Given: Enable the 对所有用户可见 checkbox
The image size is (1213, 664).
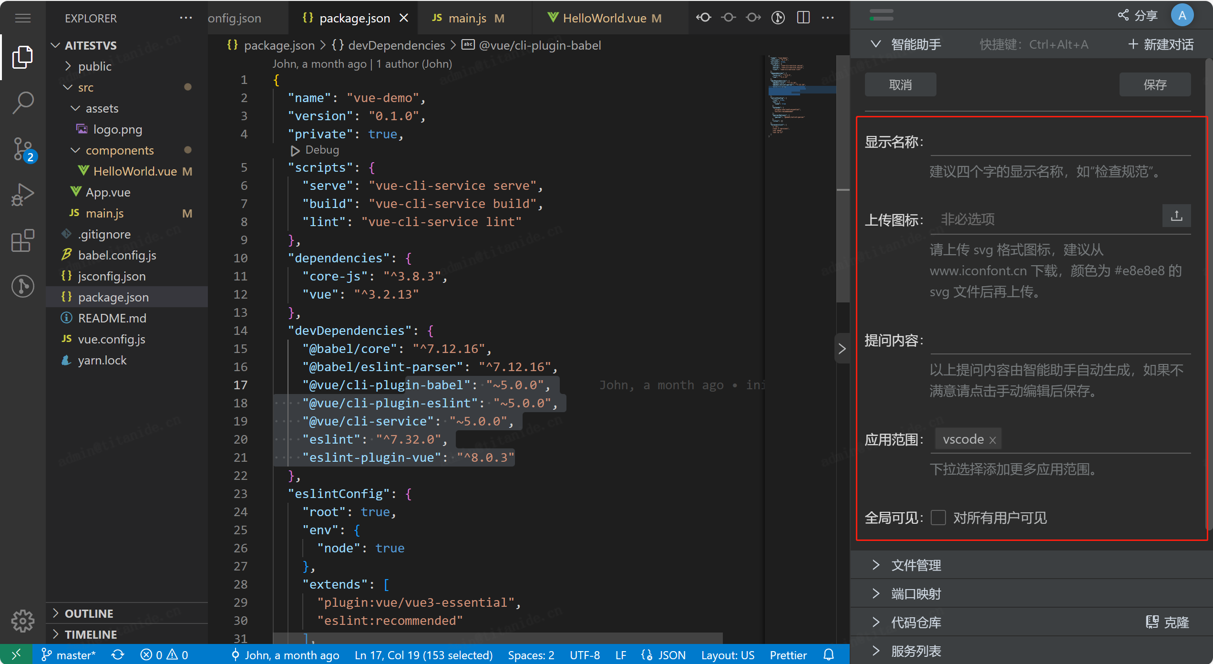Looking at the screenshot, I should click(938, 518).
